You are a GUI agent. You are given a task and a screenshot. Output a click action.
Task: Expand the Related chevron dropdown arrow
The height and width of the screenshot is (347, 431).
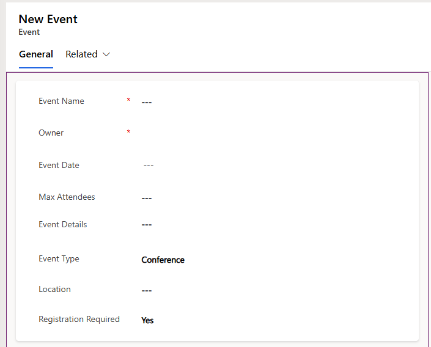(106, 54)
